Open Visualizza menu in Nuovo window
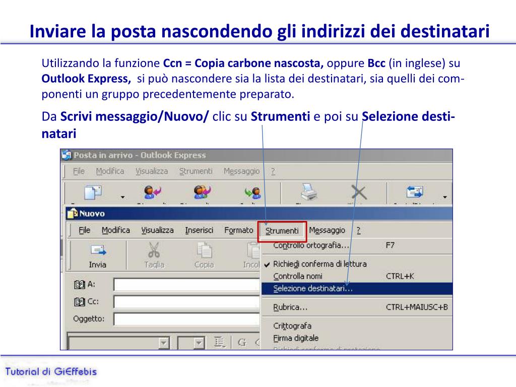The width and height of the screenshot is (516, 387). pyautogui.click(x=157, y=230)
